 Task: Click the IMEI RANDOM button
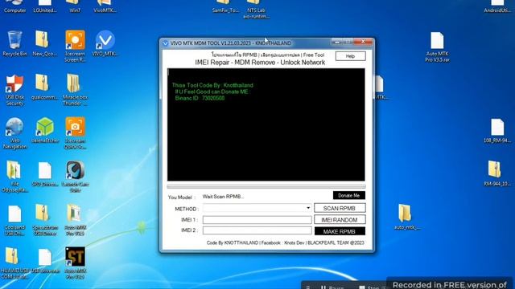[340, 220]
